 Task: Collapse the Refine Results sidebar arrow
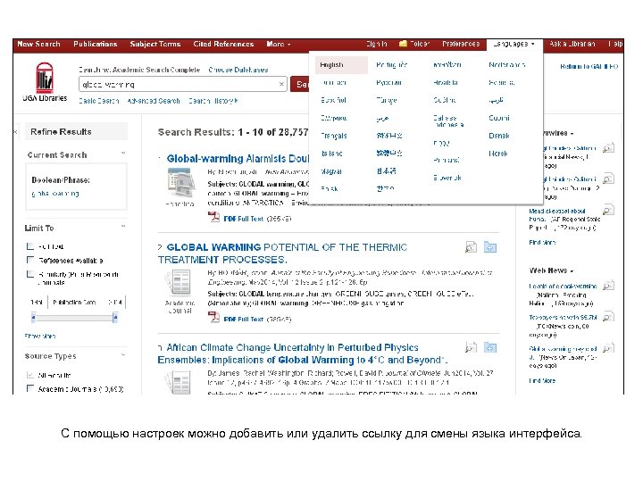pyautogui.click(x=15, y=131)
